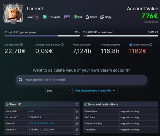
Task: Copy the AccountID value
Action: (77, 117)
